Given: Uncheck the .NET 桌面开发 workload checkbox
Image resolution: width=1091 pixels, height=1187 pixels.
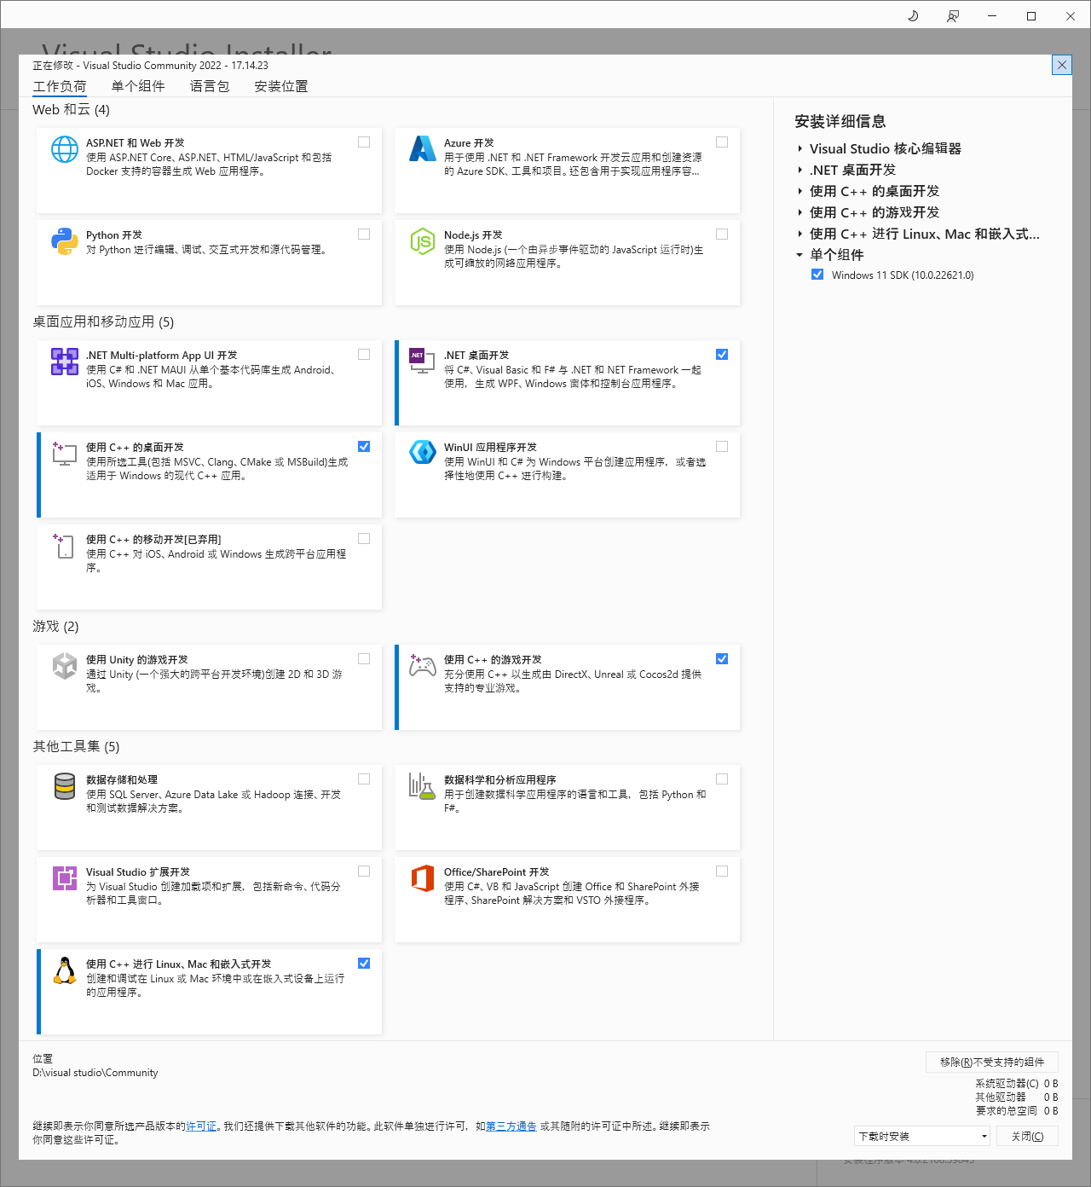Looking at the screenshot, I should pyautogui.click(x=722, y=355).
